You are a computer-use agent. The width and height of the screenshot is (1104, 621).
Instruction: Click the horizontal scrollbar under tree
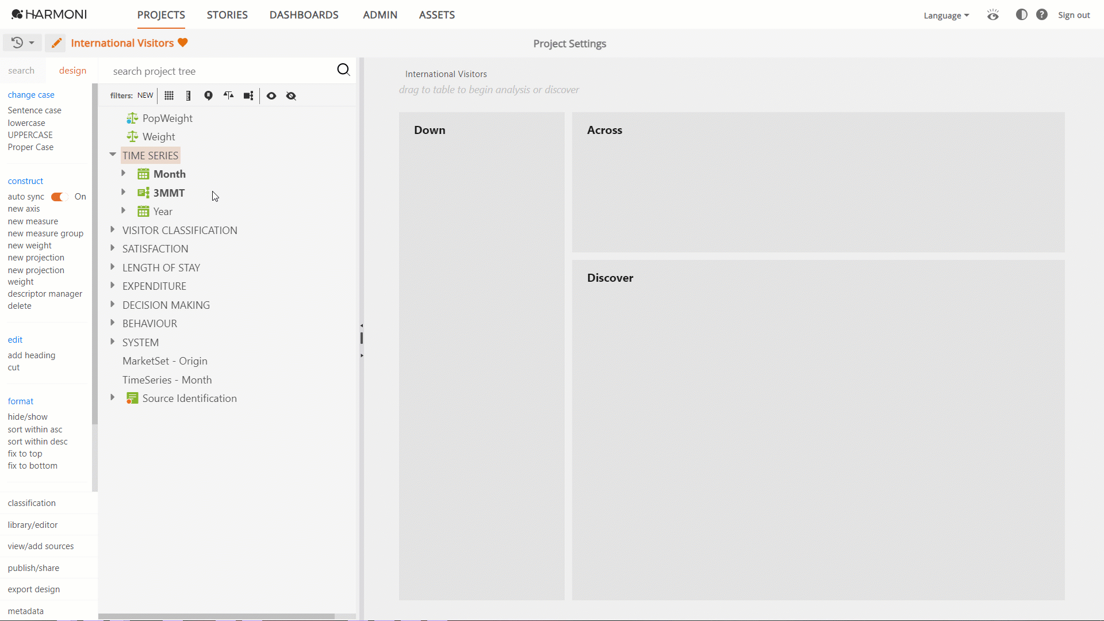click(217, 616)
